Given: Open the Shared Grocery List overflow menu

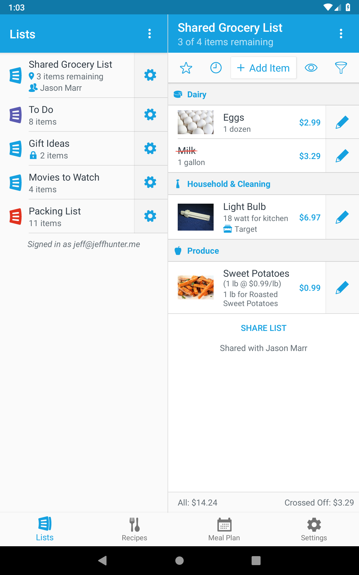Looking at the screenshot, I should (341, 34).
